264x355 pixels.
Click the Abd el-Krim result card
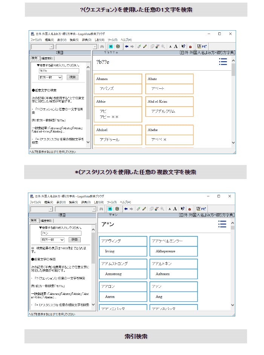(169, 106)
